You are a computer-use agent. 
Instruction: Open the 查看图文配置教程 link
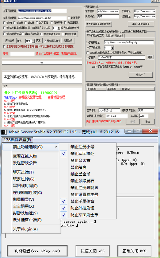pyautogui.click(x=30, y=97)
